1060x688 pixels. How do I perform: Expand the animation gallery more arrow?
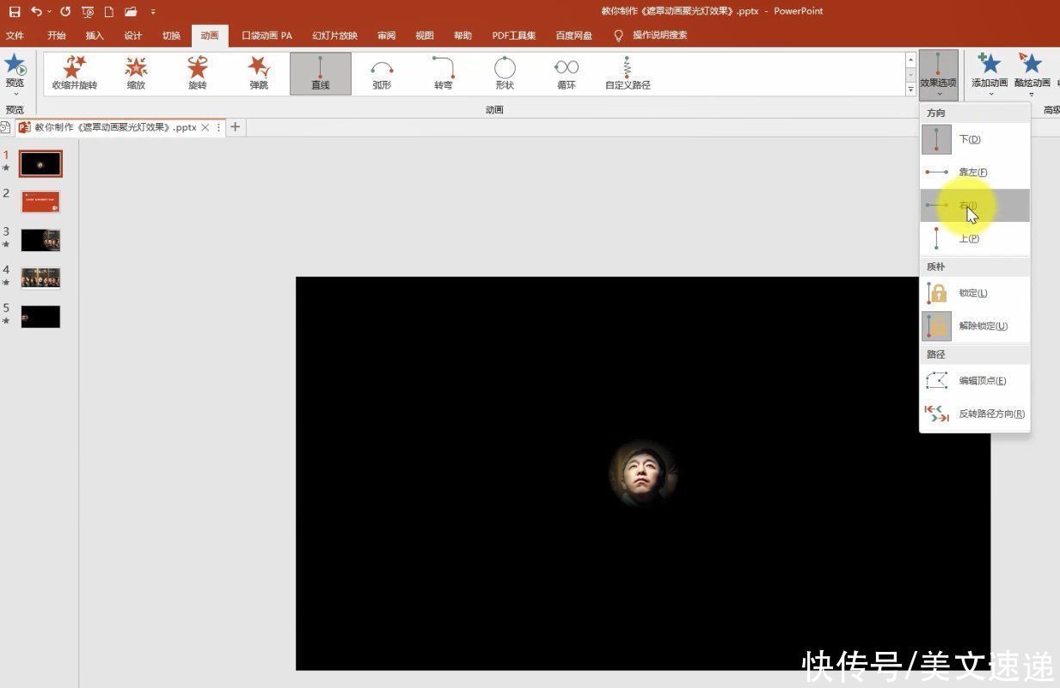(x=910, y=89)
